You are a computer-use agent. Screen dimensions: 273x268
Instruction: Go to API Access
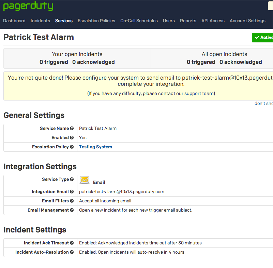coord(213,21)
